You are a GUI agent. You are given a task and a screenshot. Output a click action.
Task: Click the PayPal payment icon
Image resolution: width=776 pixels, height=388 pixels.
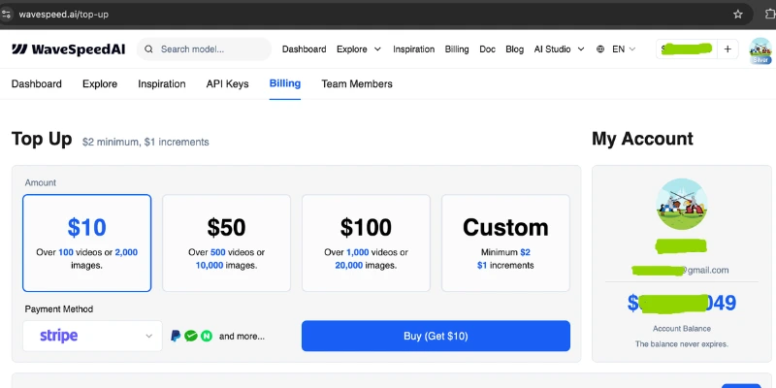tap(176, 336)
